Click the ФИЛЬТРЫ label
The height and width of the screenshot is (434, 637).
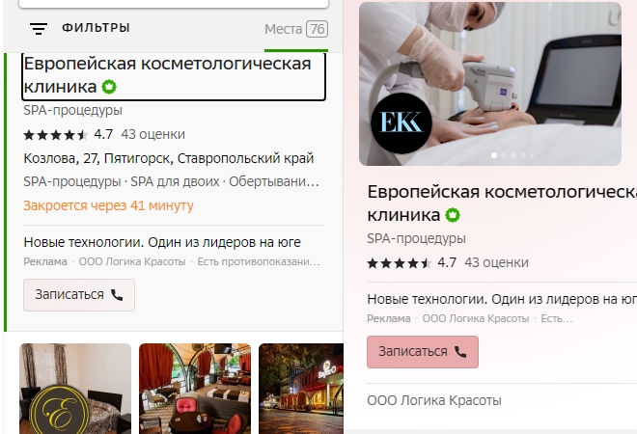point(96,28)
